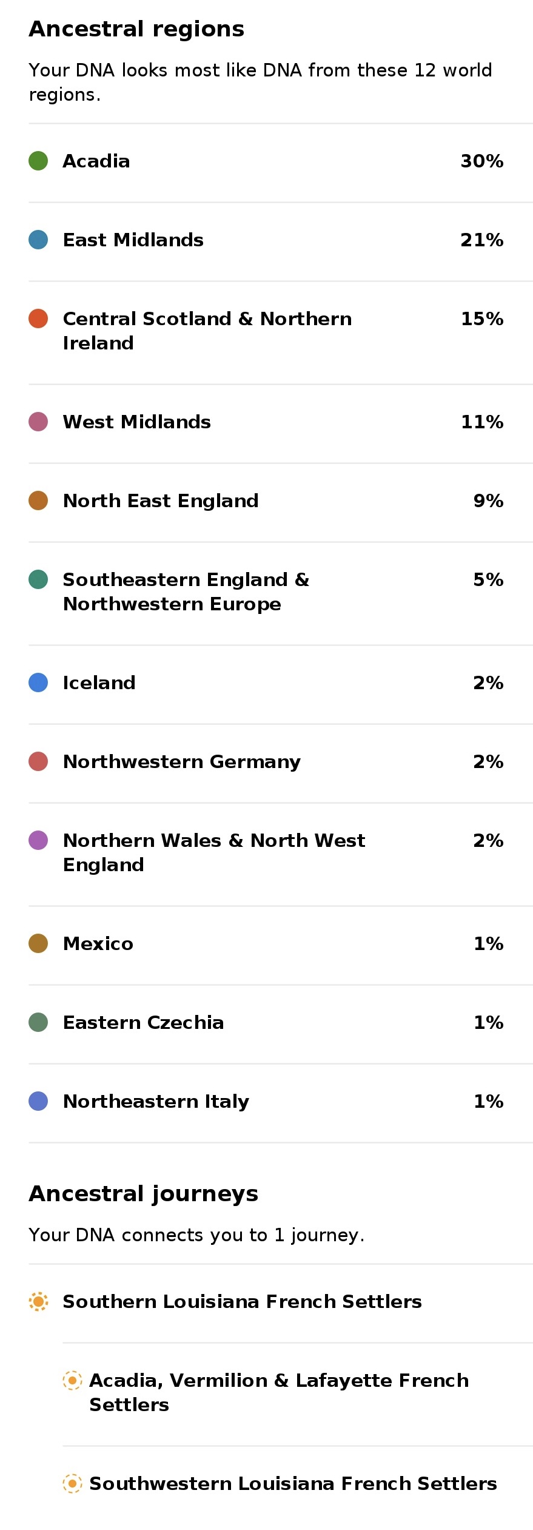
Task: Open the Mexico region entry
Action: (281, 945)
